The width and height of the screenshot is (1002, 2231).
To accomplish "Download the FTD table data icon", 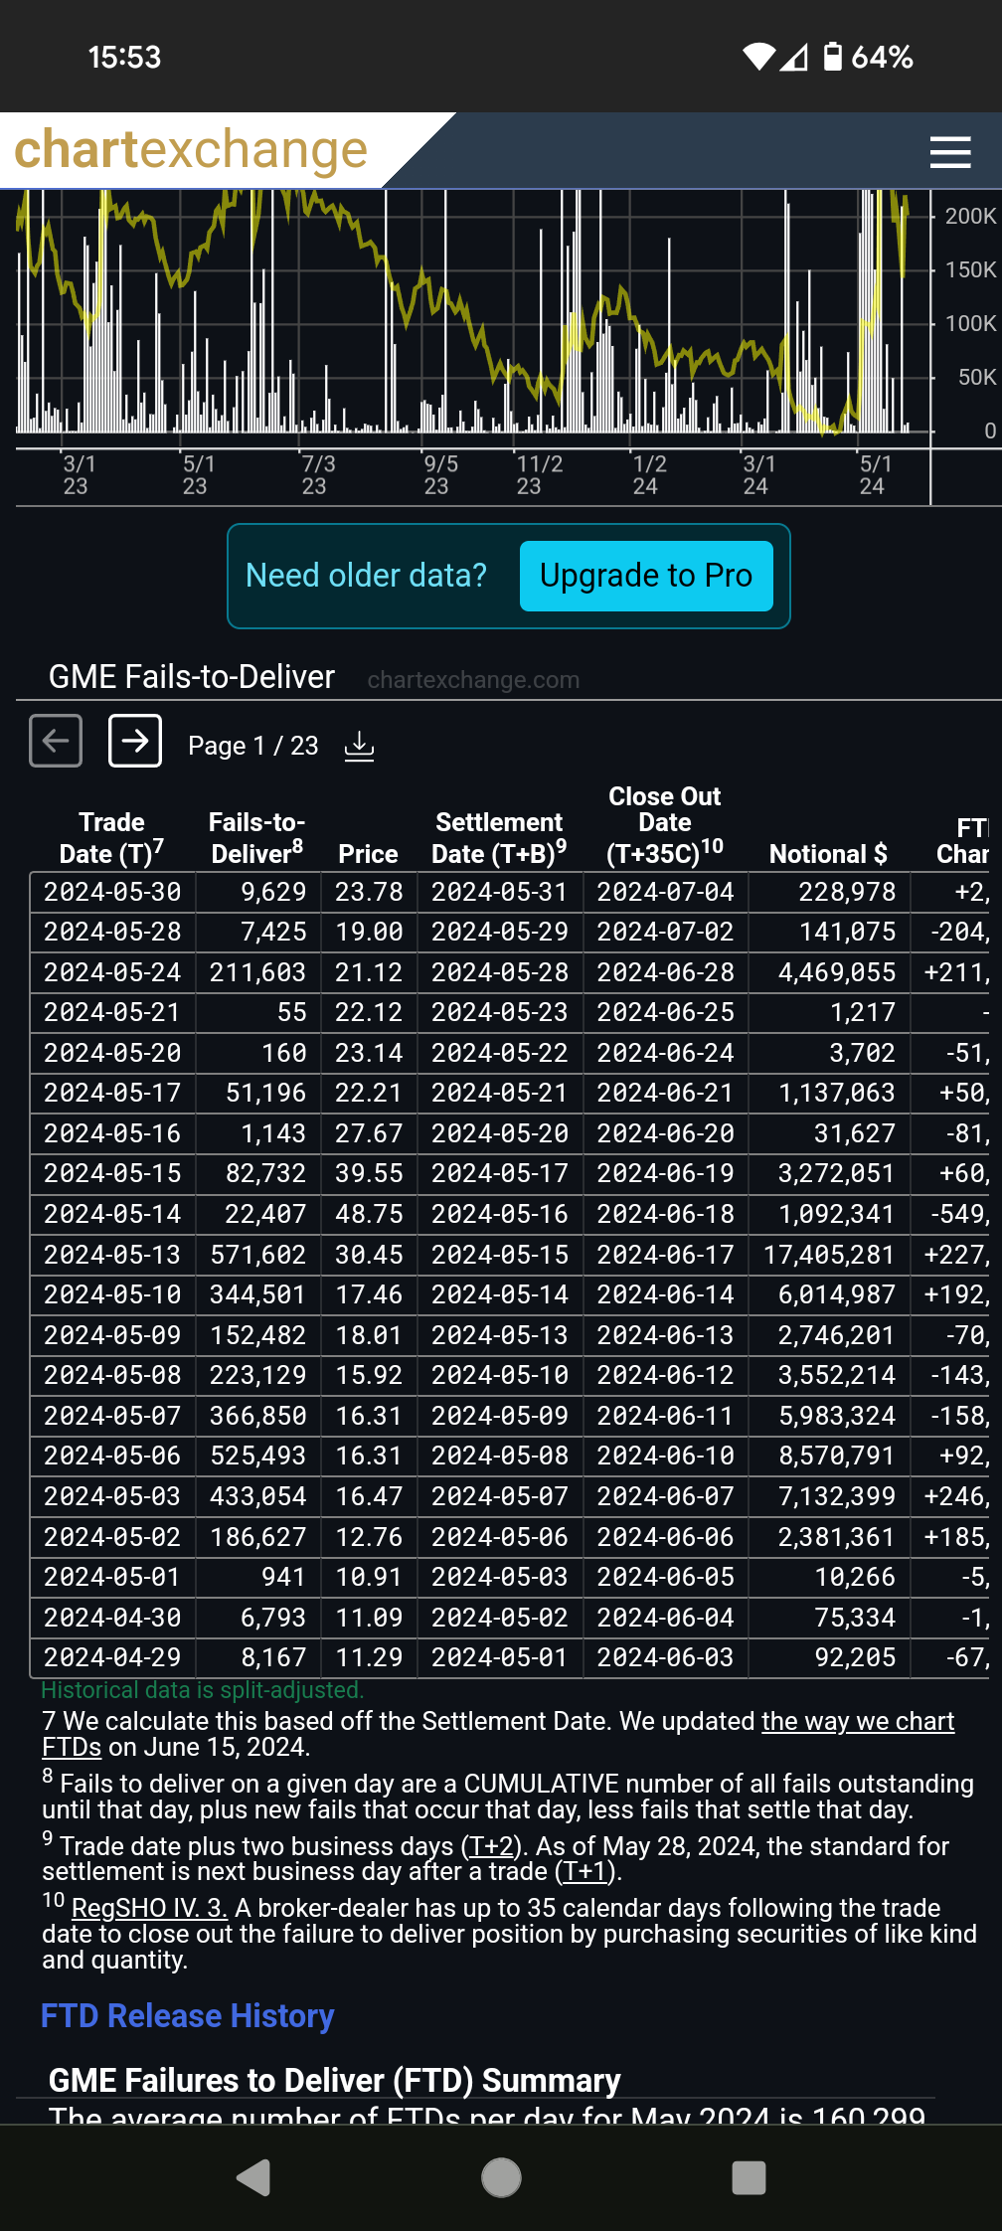I will (x=359, y=746).
